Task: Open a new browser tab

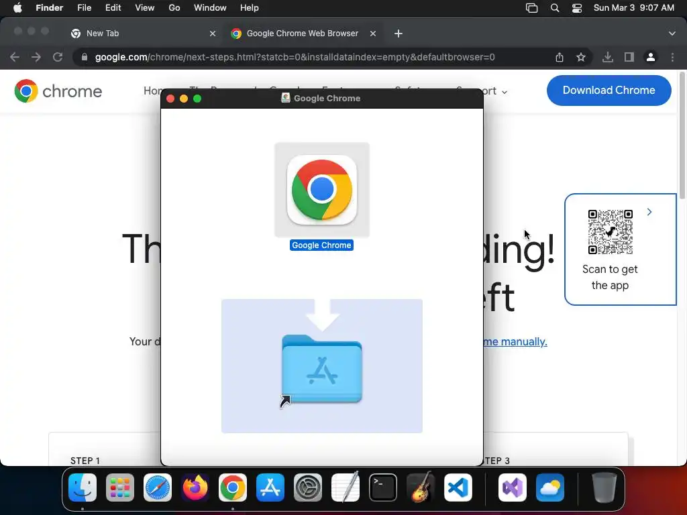Action: pyautogui.click(x=399, y=34)
